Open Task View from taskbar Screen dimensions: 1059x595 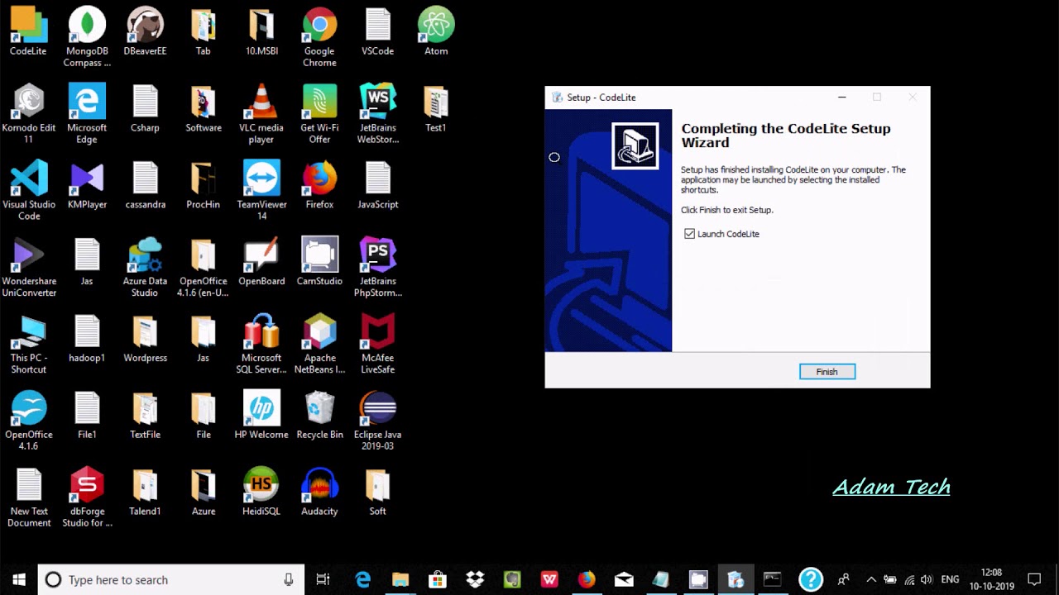(x=323, y=579)
